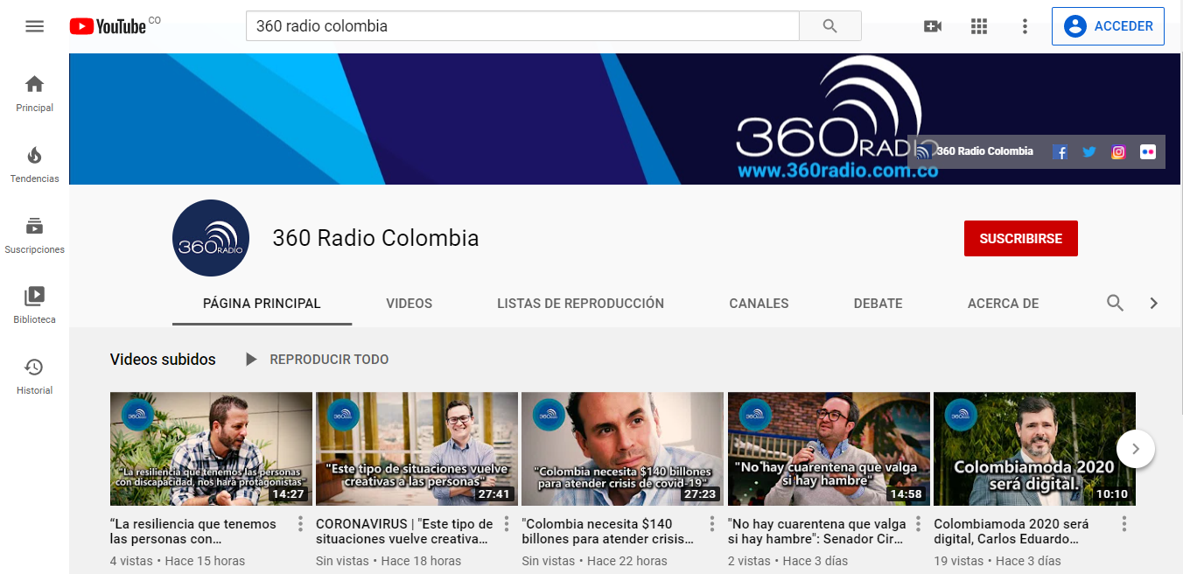Click the Reproducir todo link
The width and height of the screenshot is (1183, 574).
(329, 360)
